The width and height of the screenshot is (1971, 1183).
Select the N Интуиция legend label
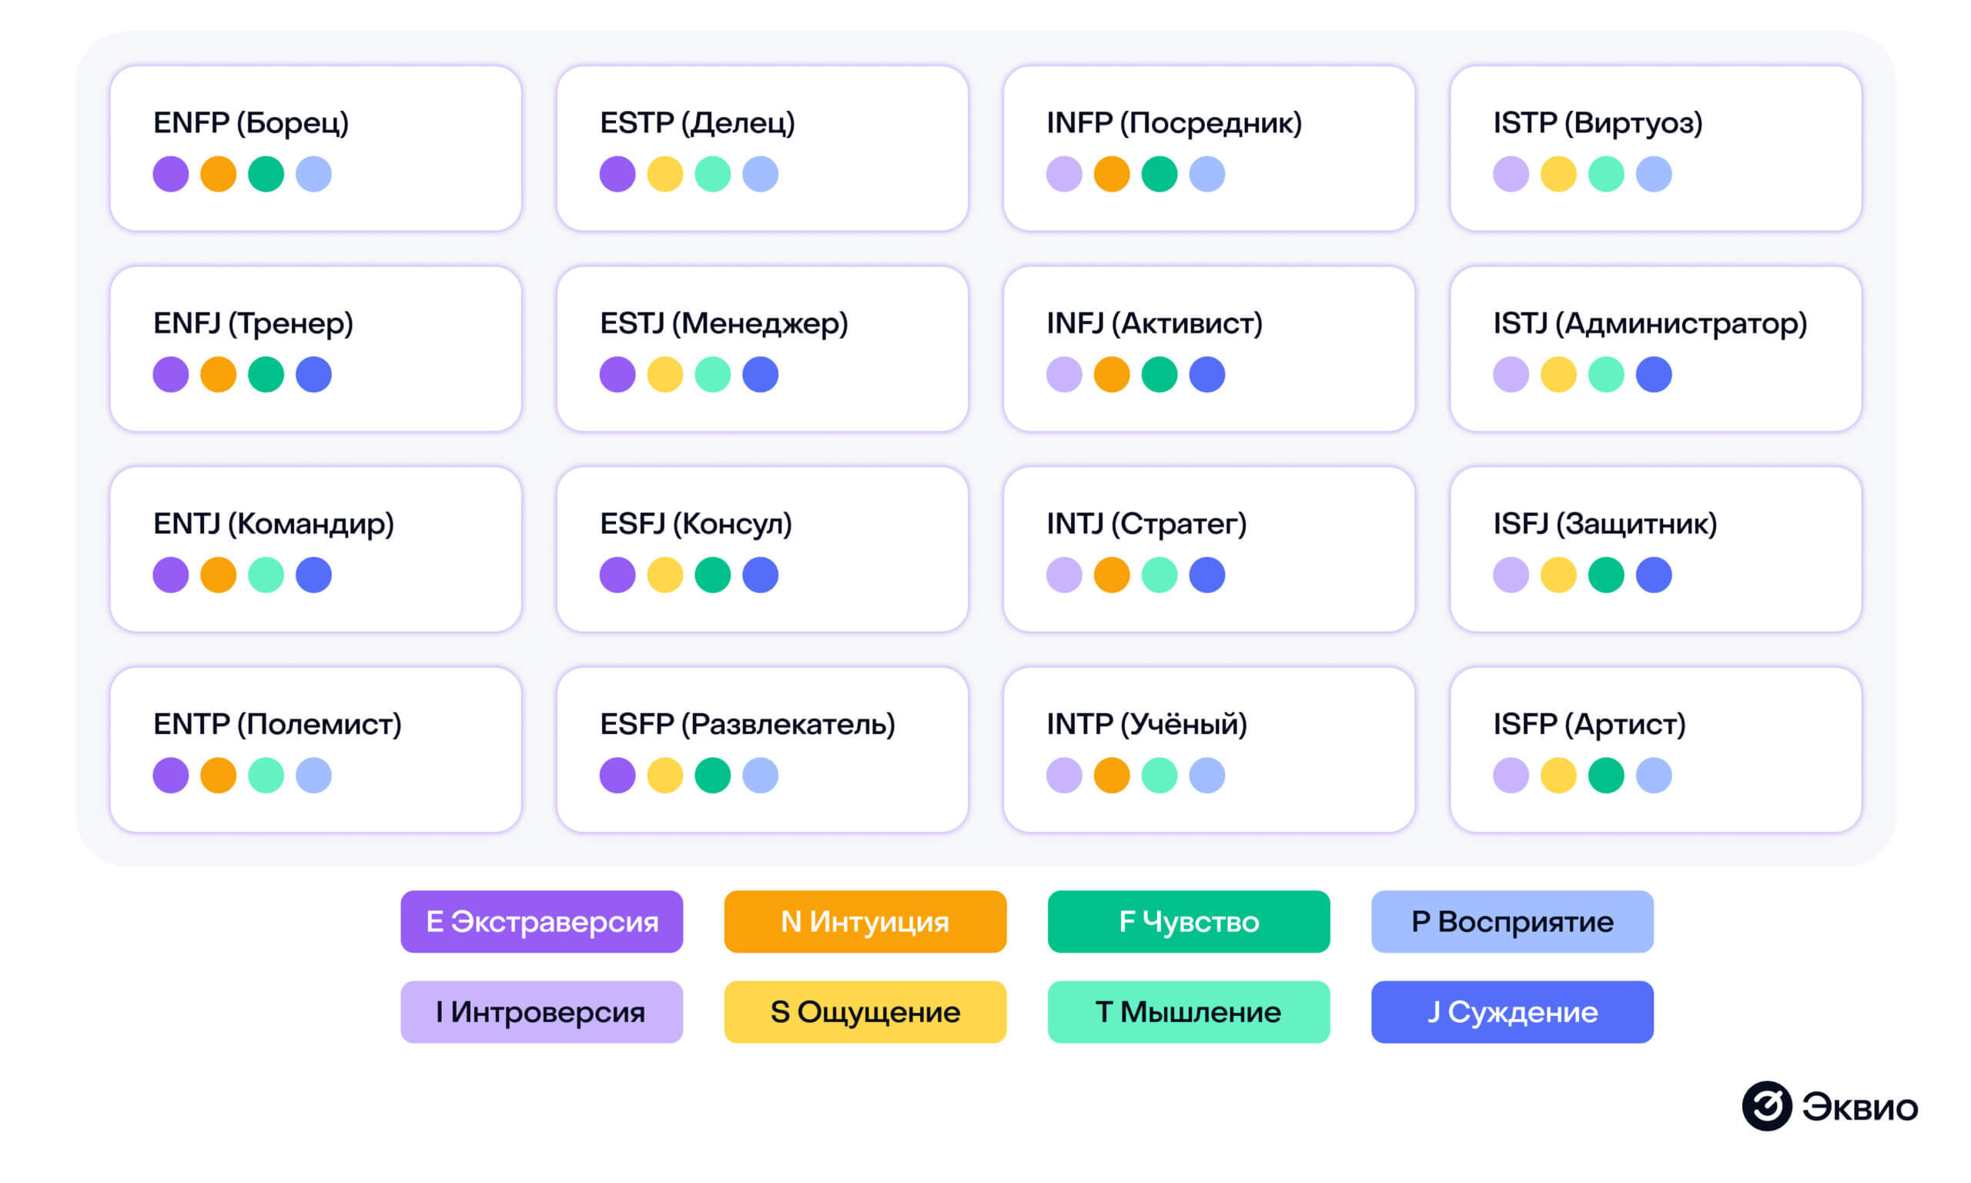pos(865,922)
